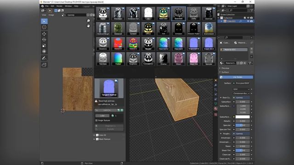Click the Cube object button in bake panel
This screenshot has width=294, height=165.
[x=102, y=116]
